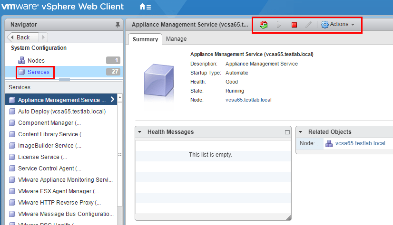The width and height of the screenshot is (393, 225).
Task: Pin the Navigator panel
Action: 118,25
